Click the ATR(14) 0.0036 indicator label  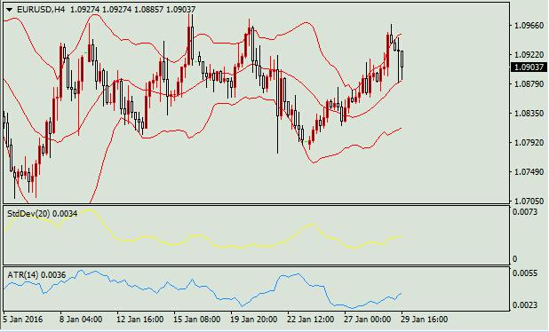tap(36, 275)
